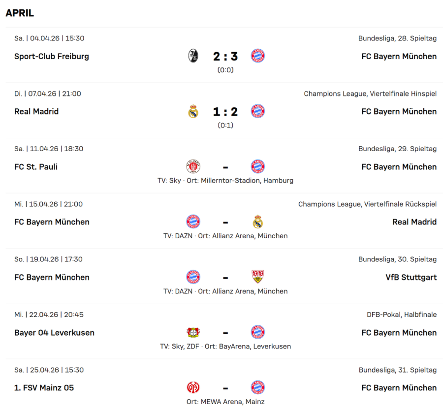Click Real Madrid crest in the Rückspiel row

pyautogui.click(x=257, y=222)
